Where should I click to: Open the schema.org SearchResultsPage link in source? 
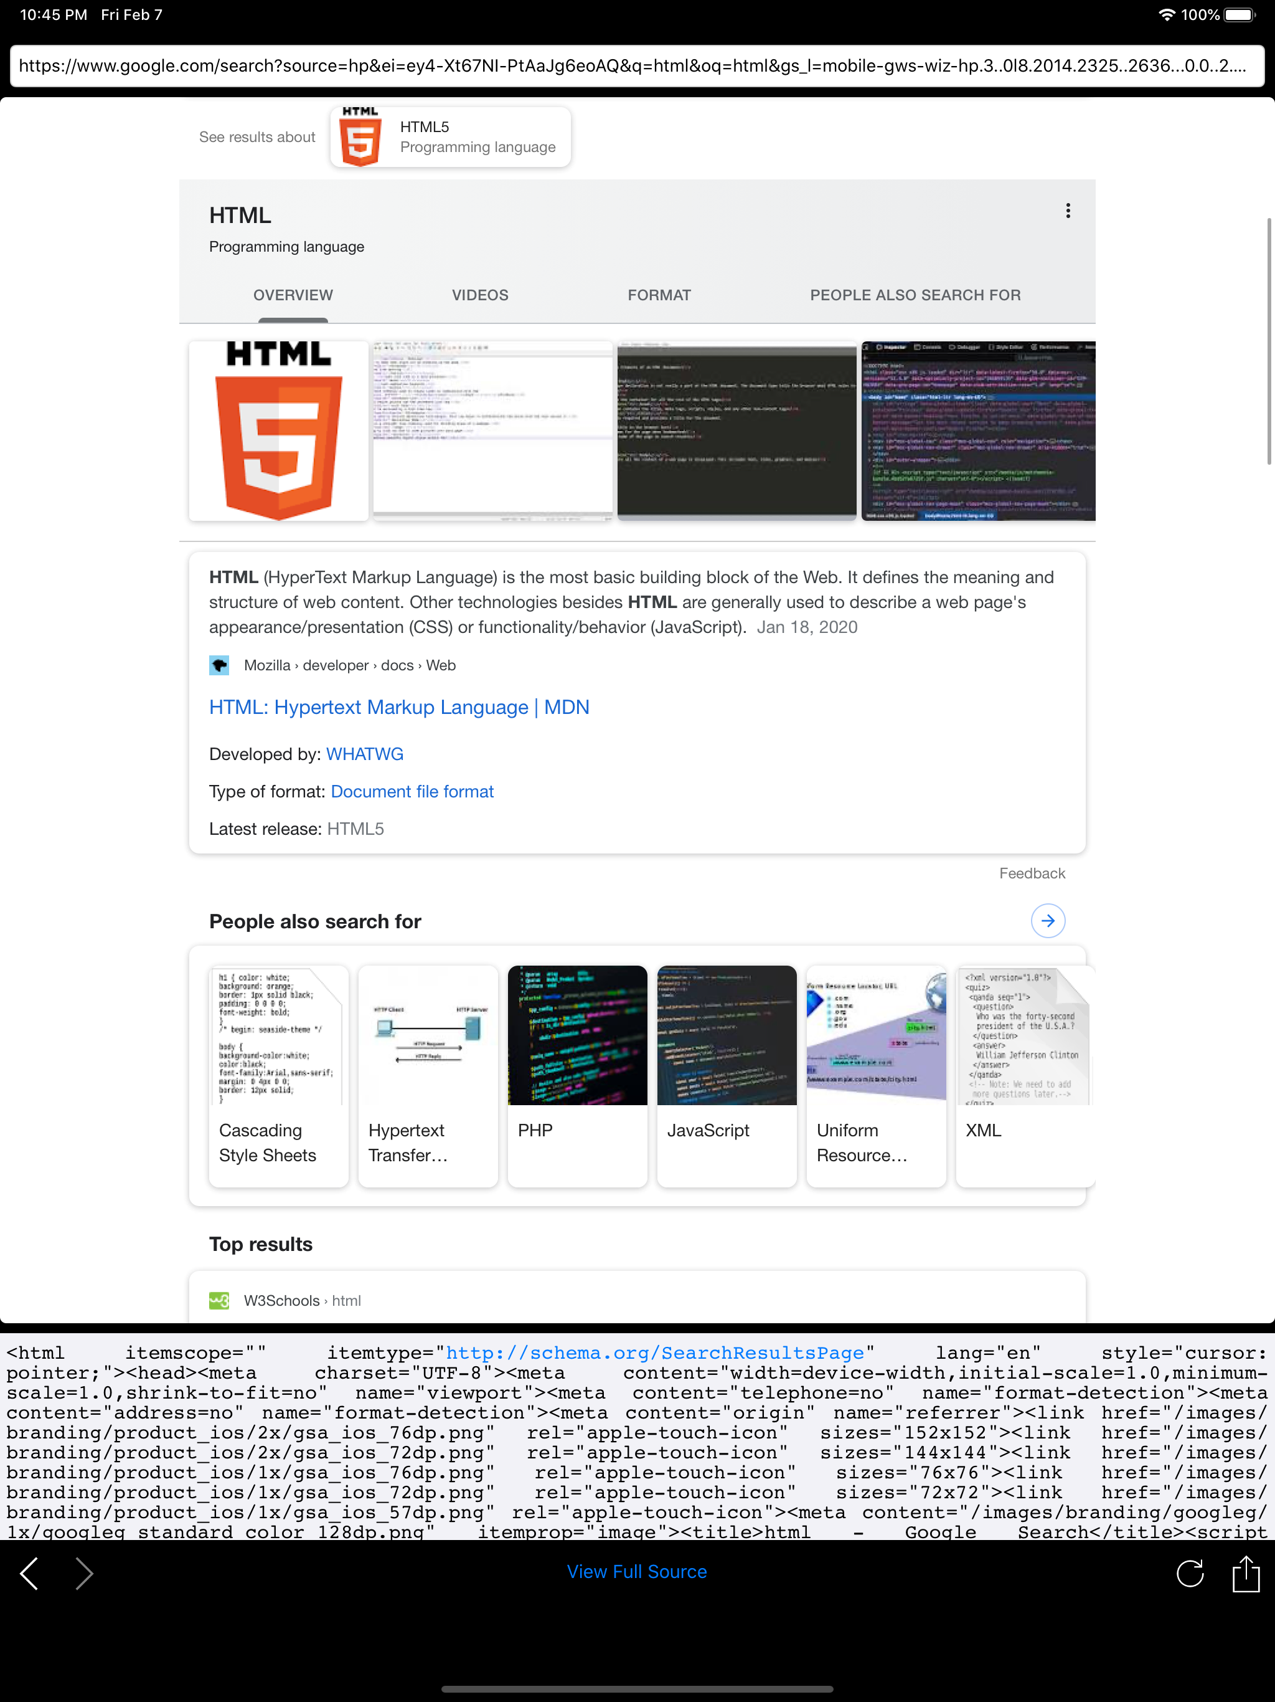tap(655, 1353)
